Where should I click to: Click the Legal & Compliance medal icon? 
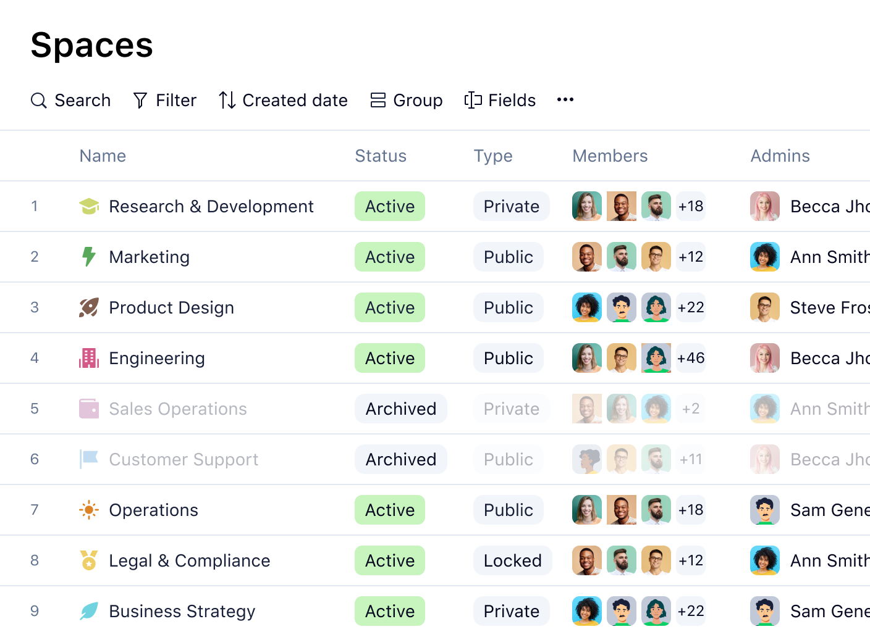pos(89,560)
